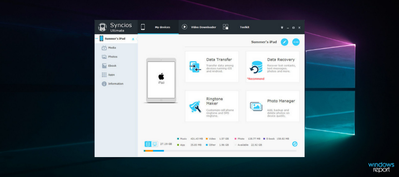Open the Data Transfer tool
Image resolution: width=399 pixels, height=177 pixels.
click(212, 67)
